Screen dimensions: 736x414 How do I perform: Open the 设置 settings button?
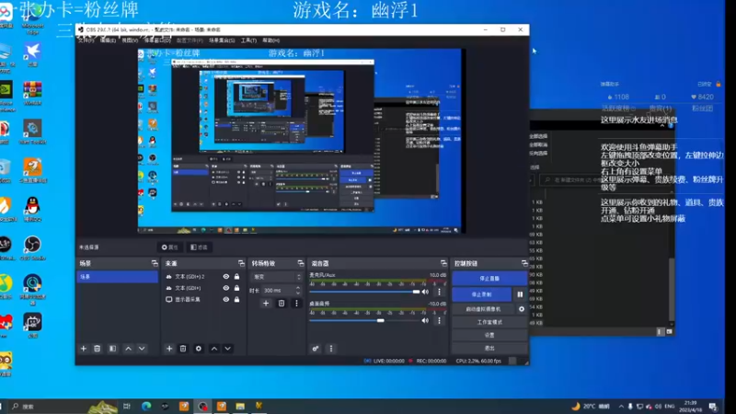point(489,335)
